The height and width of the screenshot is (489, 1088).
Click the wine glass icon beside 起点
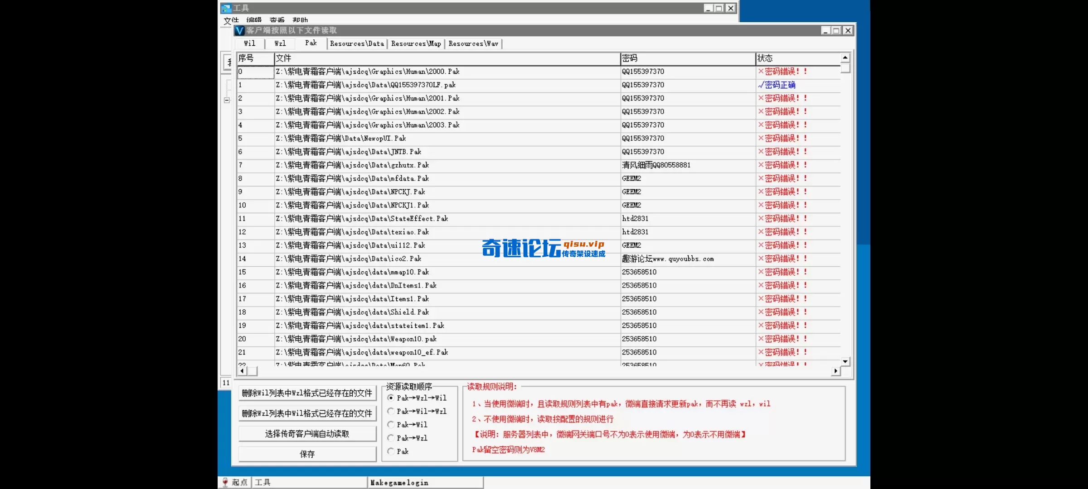[x=225, y=482]
